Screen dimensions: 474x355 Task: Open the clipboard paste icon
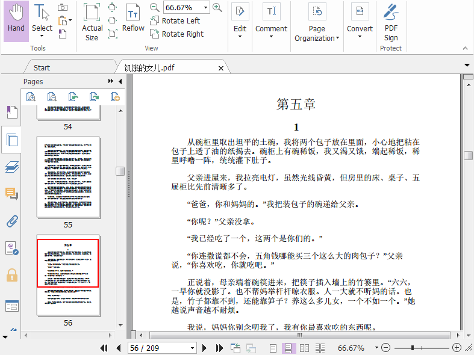pyautogui.click(x=63, y=21)
